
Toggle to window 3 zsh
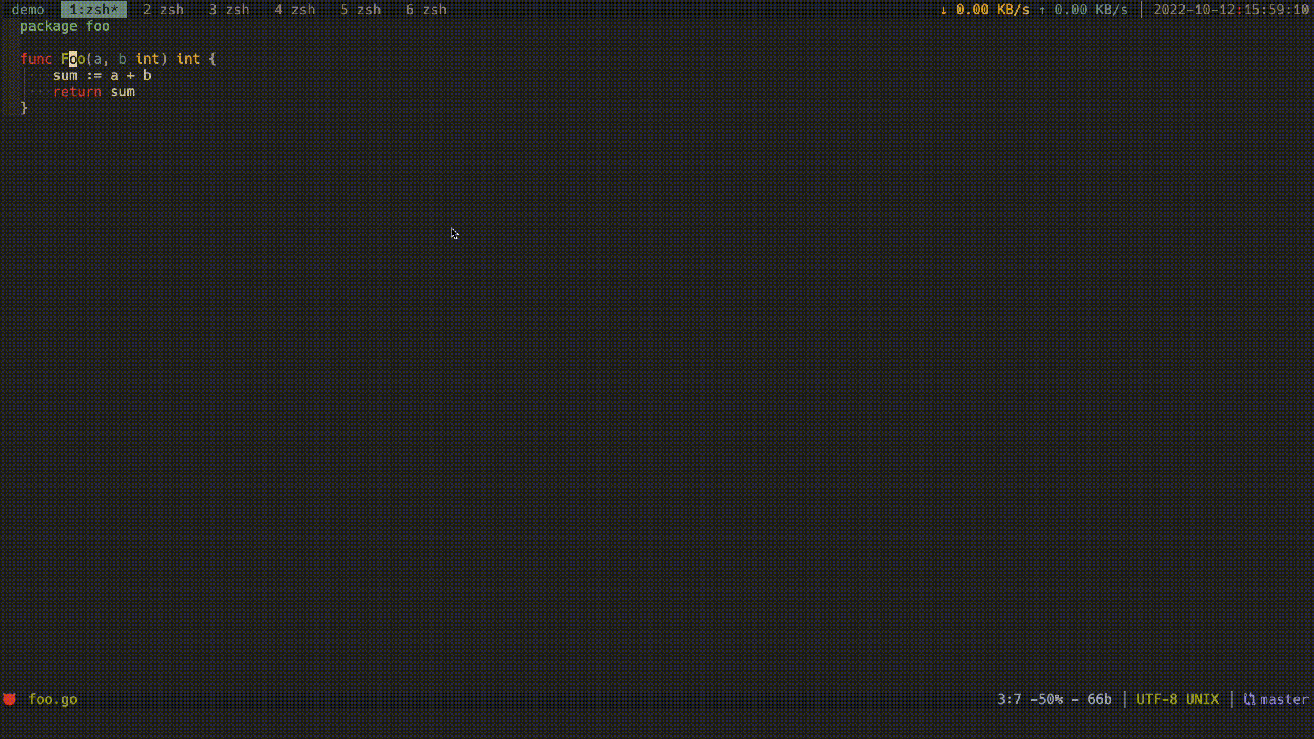[229, 10]
